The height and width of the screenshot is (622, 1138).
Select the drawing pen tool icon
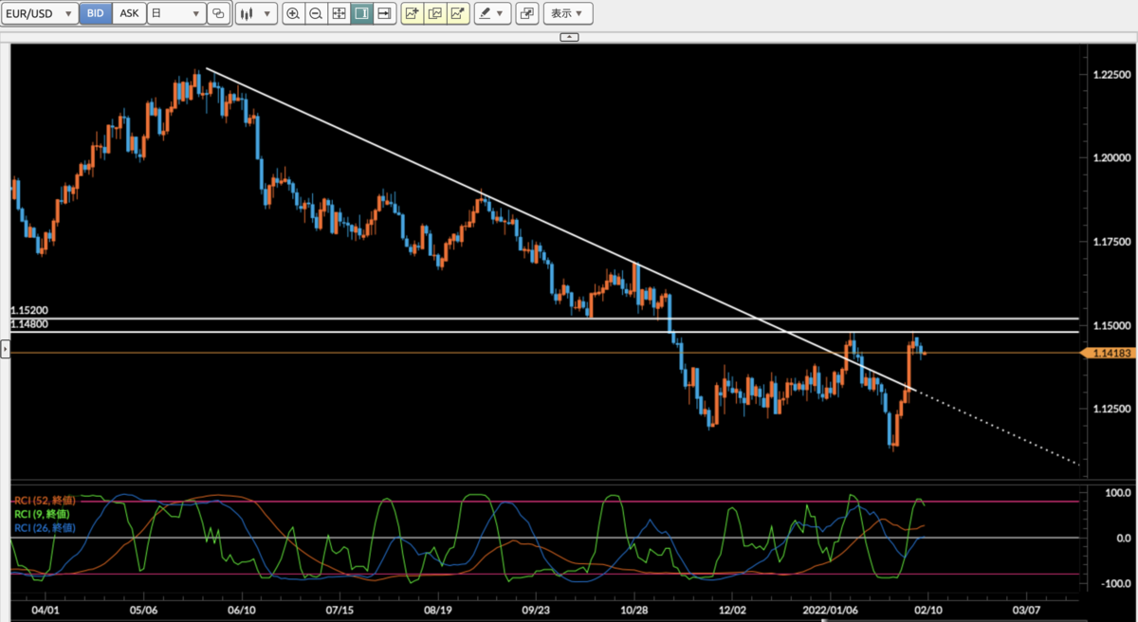pos(485,13)
